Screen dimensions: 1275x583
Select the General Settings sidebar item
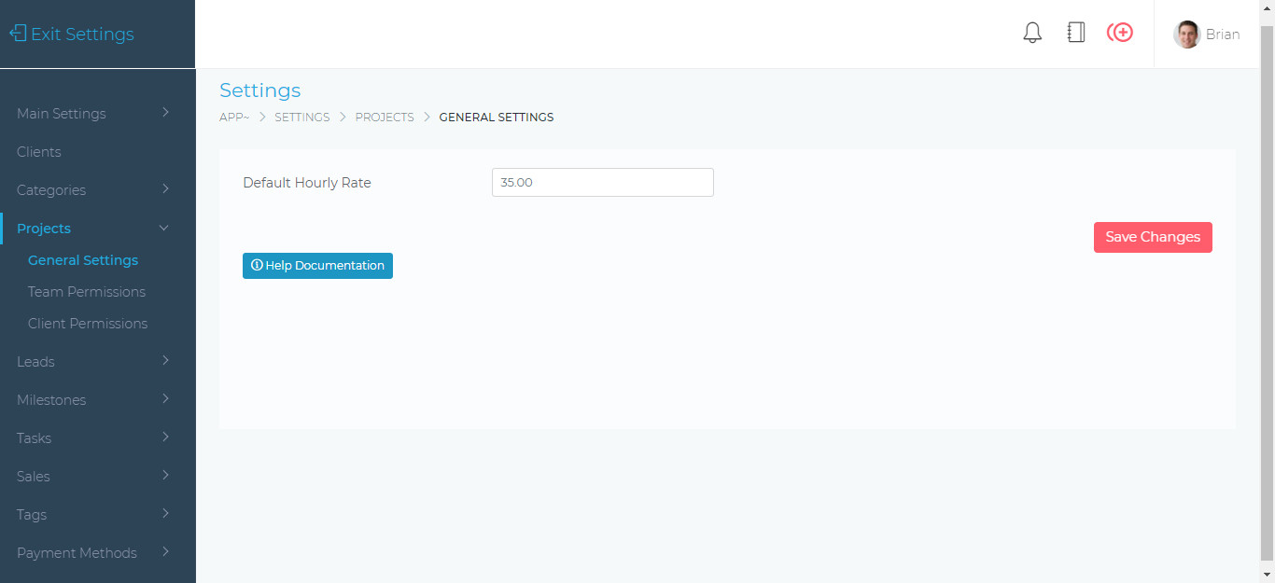coord(82,259)
